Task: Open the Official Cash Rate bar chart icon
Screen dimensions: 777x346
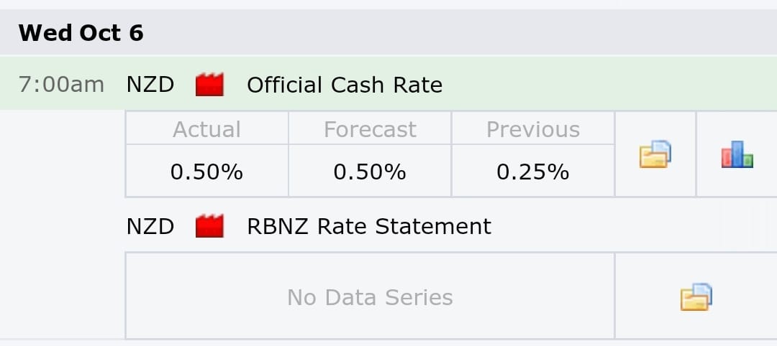Action: (x=737, y=154)
